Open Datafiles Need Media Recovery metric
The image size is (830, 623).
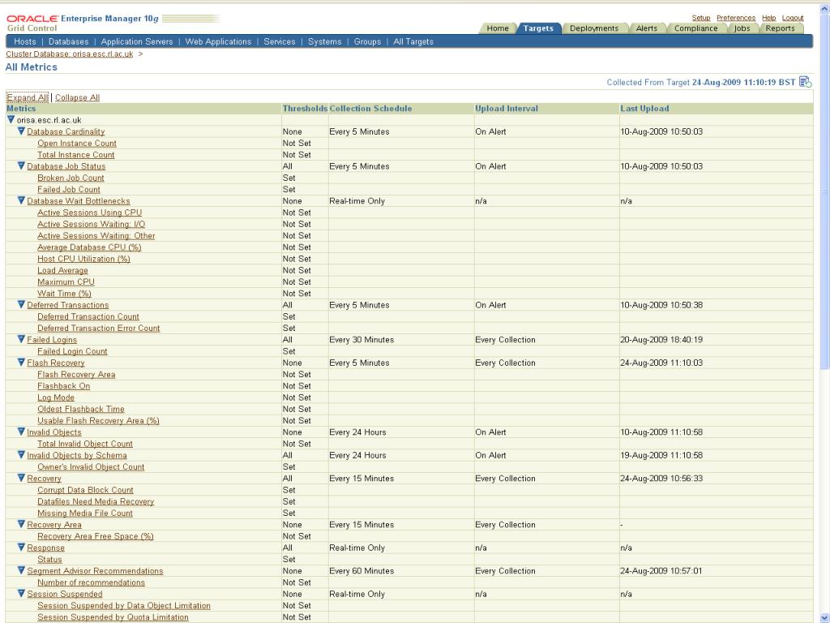pyautogui.click(x=96, y=501)
